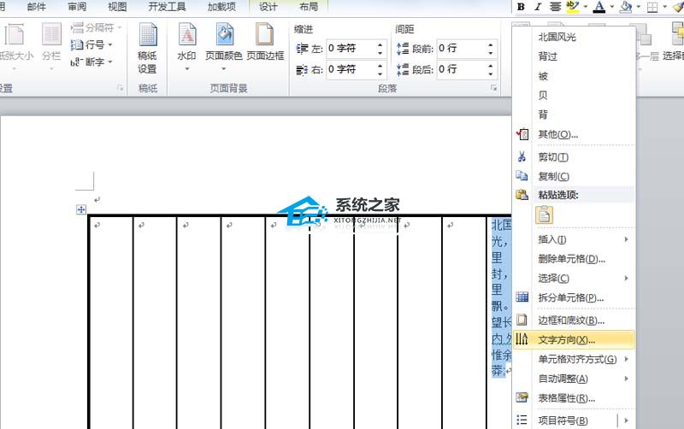Select Text Direction (文字方向) menu entry
684x429 pixels.
point(574,339)
